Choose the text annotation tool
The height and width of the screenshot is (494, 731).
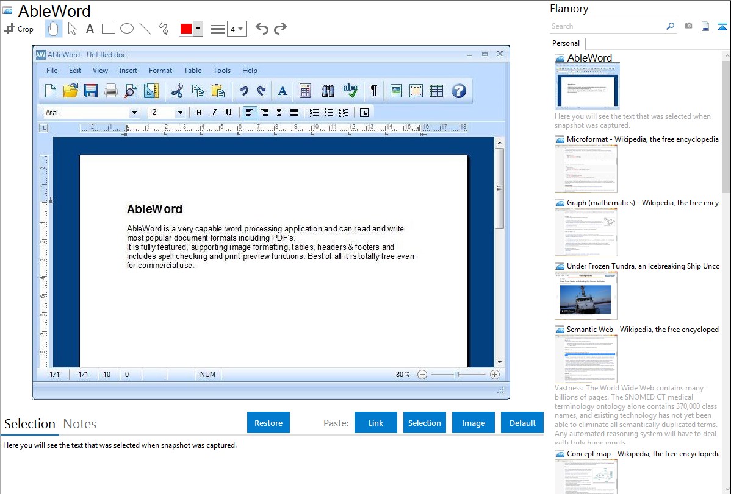90,29
